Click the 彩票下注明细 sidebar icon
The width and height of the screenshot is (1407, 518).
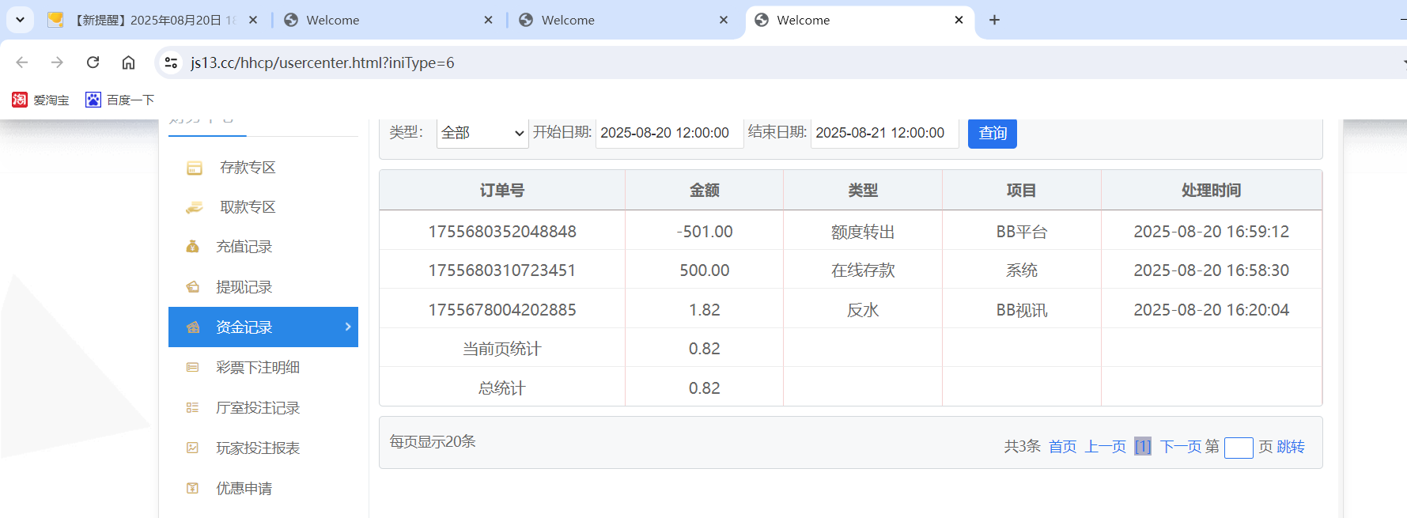click(192, 367)
